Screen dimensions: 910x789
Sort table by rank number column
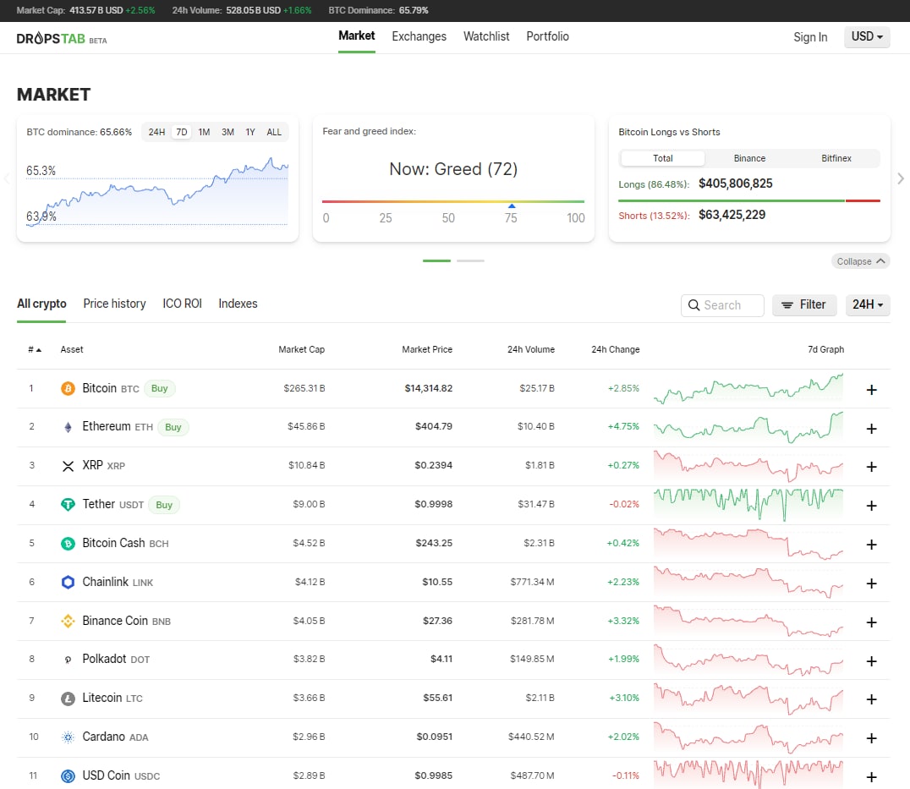click(34, 350)
